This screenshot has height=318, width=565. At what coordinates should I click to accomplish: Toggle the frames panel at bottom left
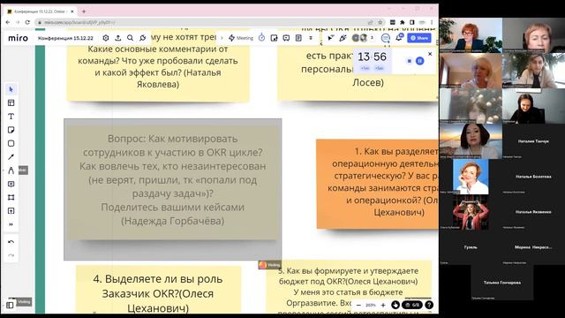10,305
